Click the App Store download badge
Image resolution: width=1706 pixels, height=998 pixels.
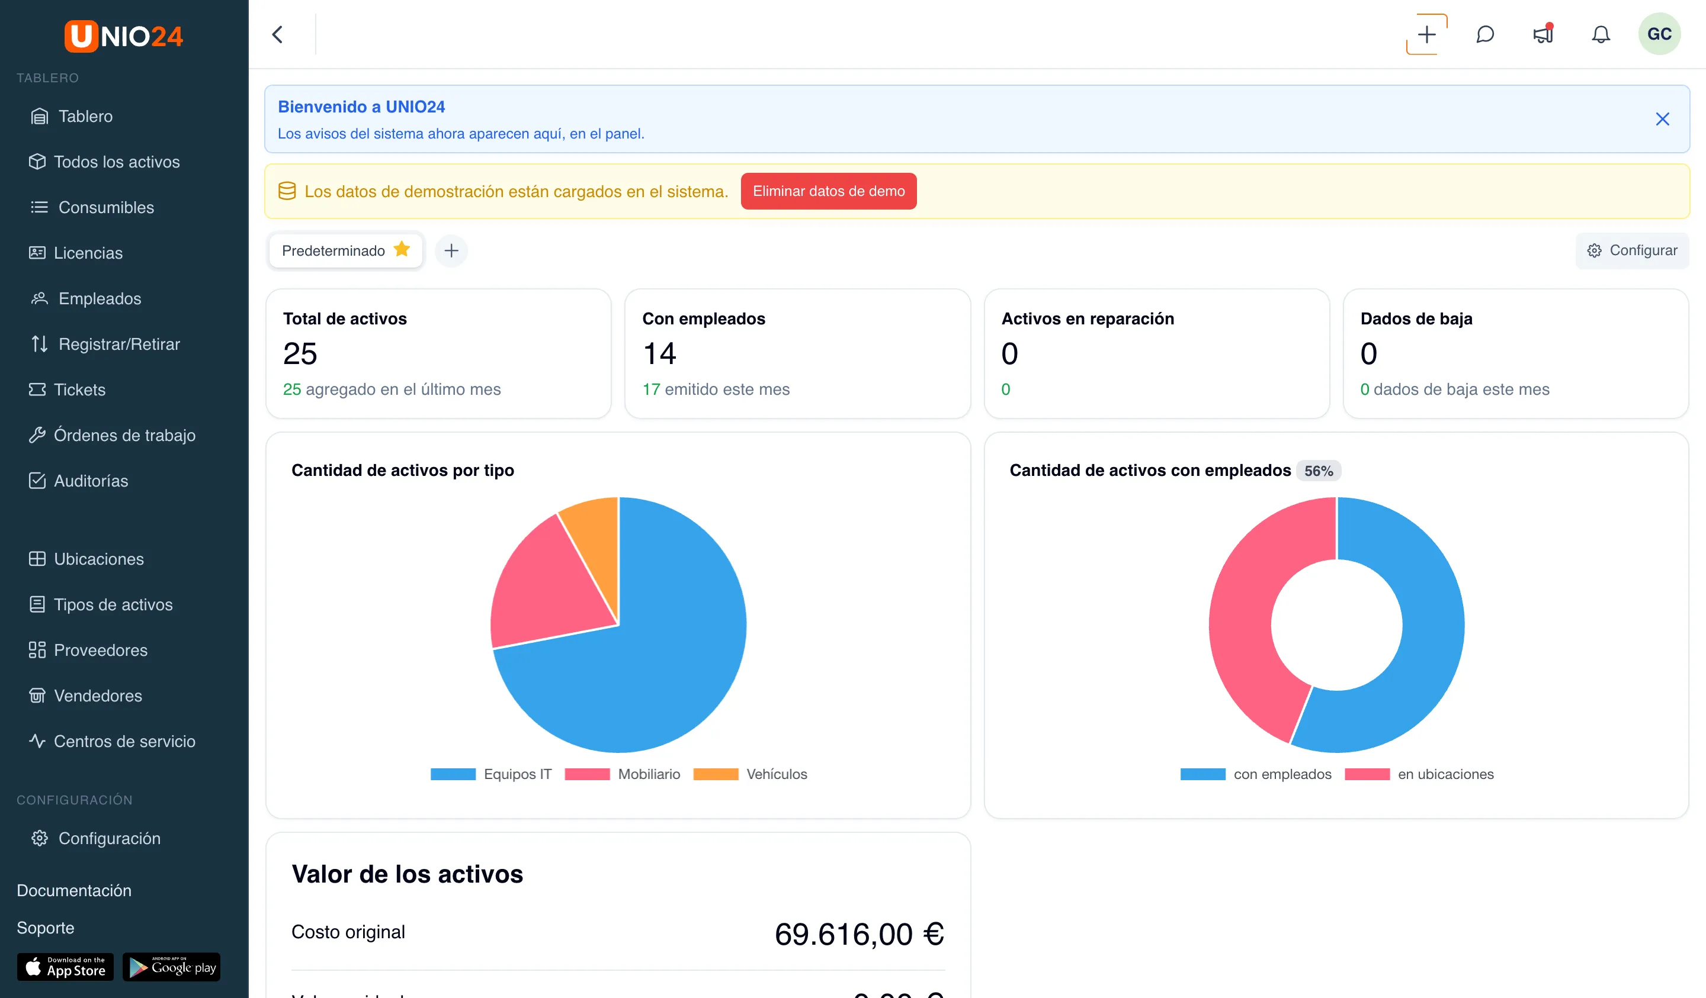coord(66,967)
